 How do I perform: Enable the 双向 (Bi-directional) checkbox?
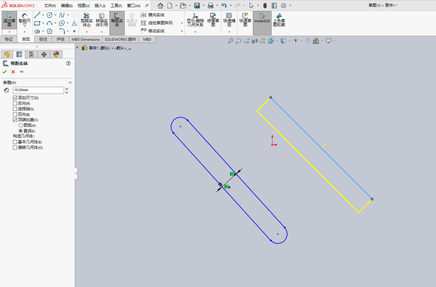(15, 114)
